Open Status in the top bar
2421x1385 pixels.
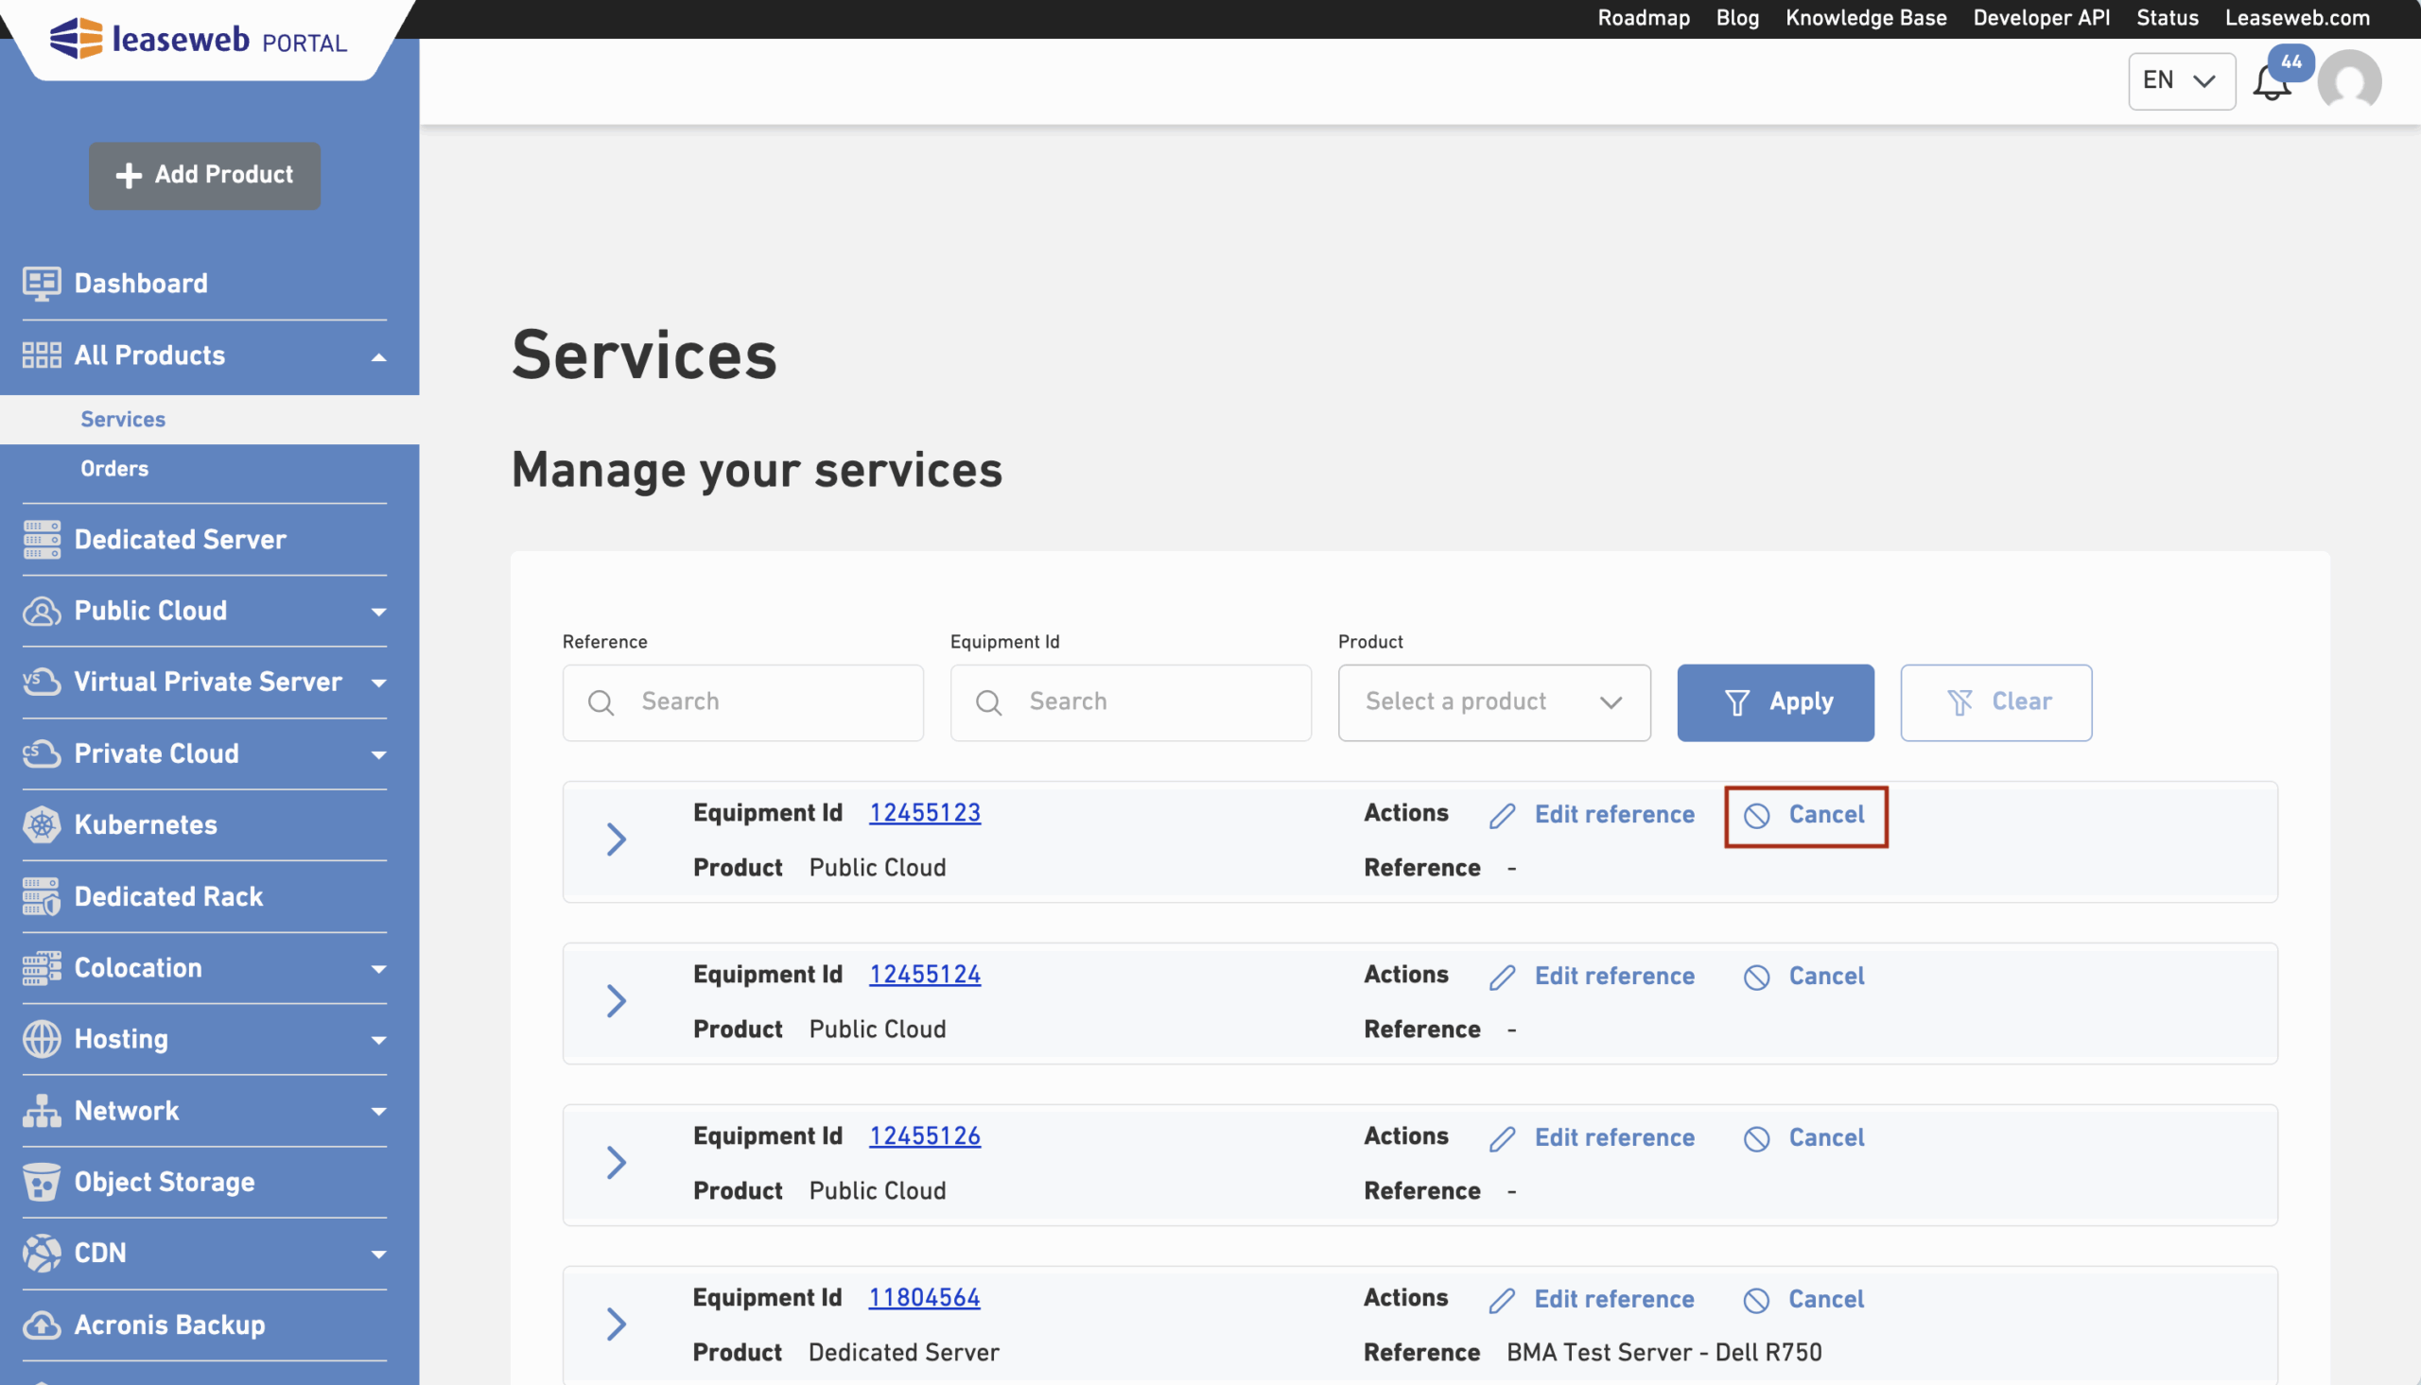pyautogui.click(x=2167, y=18)
